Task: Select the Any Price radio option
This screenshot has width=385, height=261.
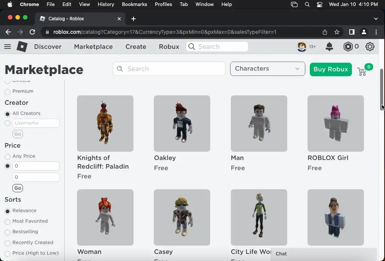Action: (x=8, y=157)
